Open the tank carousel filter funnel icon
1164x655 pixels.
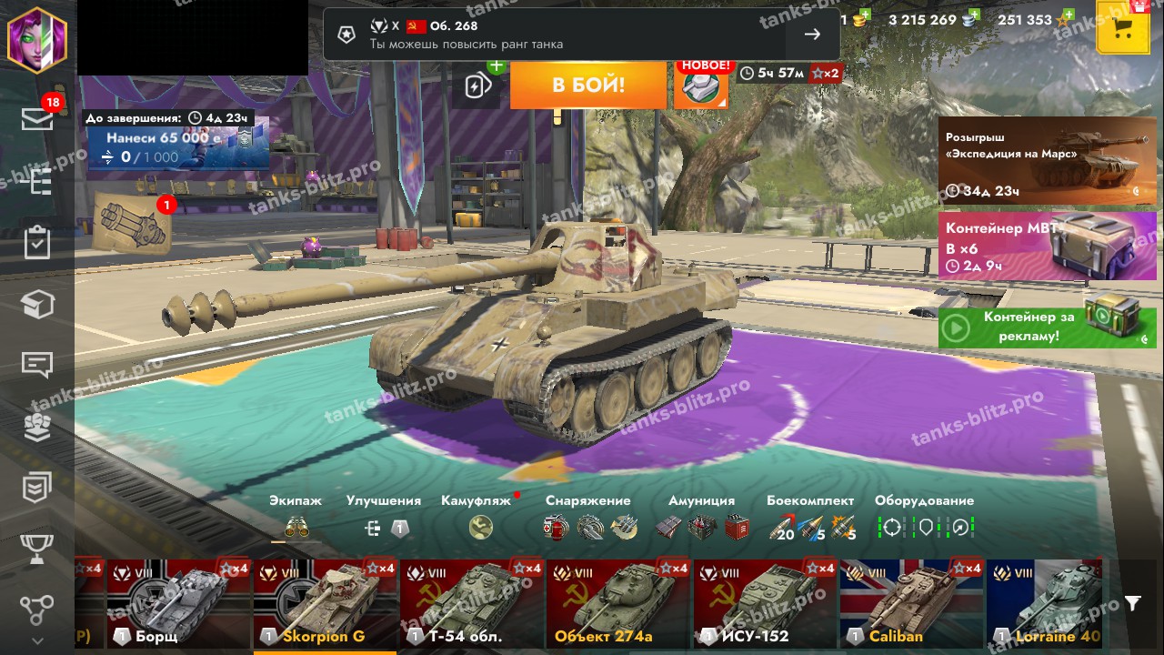tap(1132, 603)
